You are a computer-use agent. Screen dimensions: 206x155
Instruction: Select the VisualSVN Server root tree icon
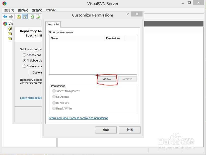[x=5, y=24]
